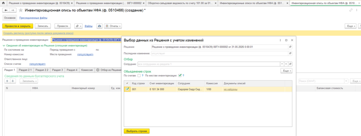Open the paperclip attachments button
This screenshot has width=361, height=136.
pos(79,26)
